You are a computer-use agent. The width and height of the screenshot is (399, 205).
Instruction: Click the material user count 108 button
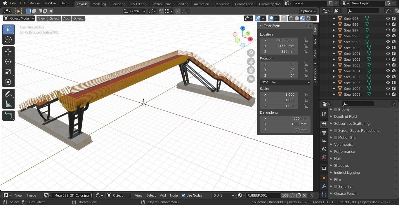[285, 195]
